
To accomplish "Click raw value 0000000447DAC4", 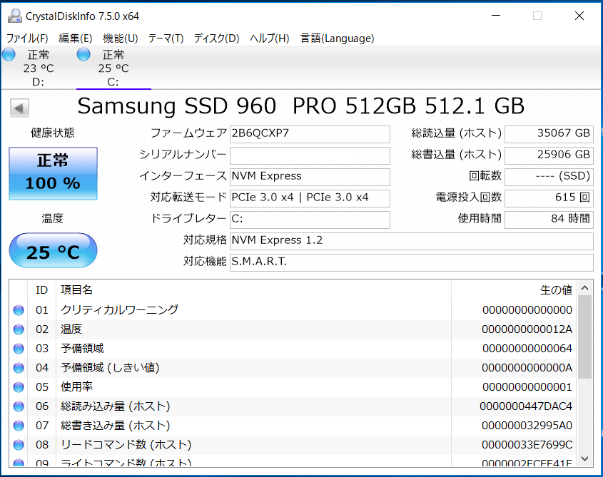I will click(x=526, y=406).
